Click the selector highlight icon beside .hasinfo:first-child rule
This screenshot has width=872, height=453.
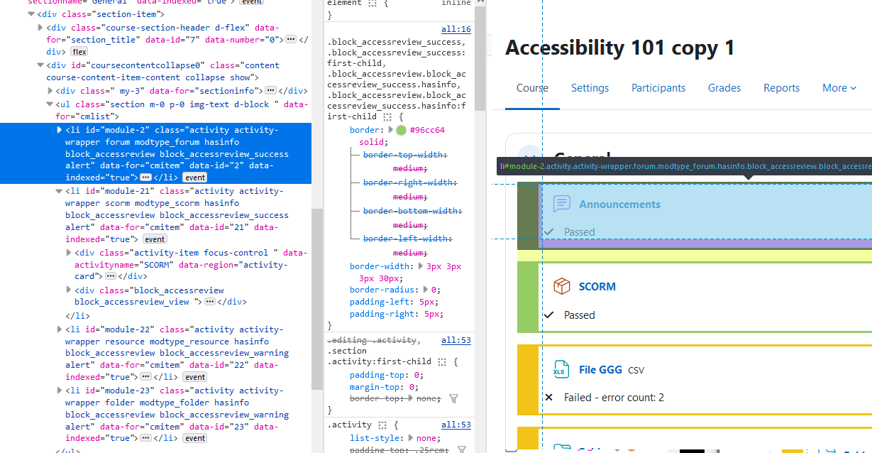point(387,116)
